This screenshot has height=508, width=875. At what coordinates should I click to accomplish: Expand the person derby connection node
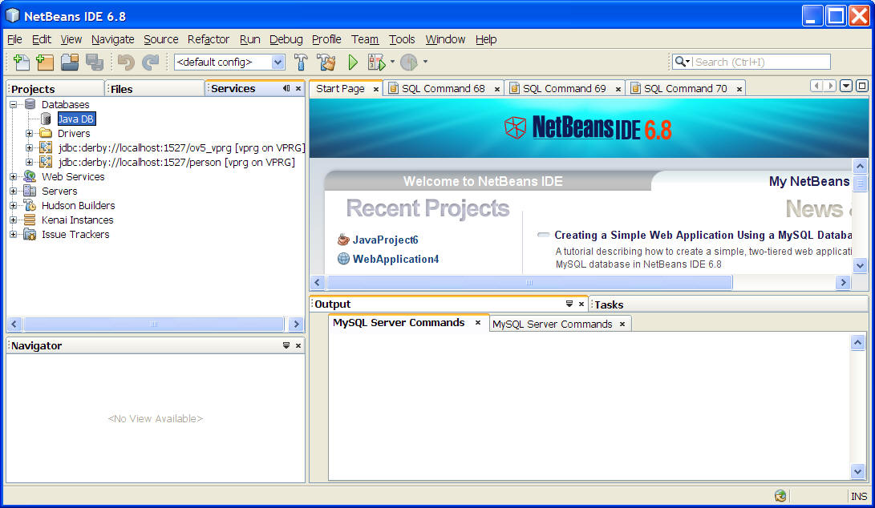coord(29,163)
